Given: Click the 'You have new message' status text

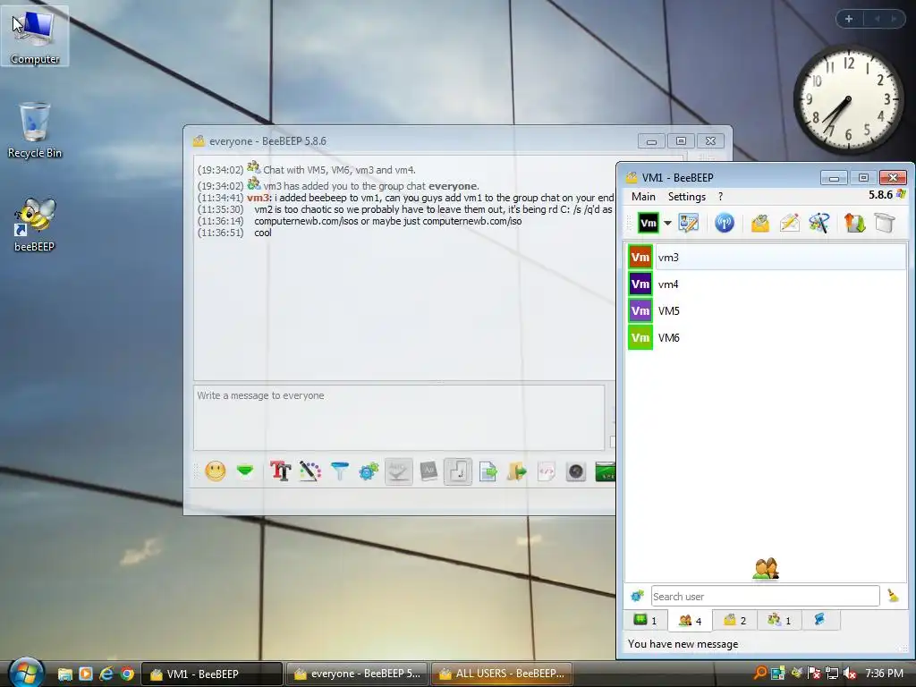Looking at the screenshot, I should 683,644.
